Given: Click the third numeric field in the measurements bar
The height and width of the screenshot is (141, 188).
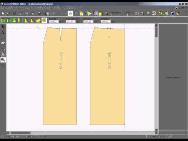Looking at the screenshot, I should tap(88, 22).
